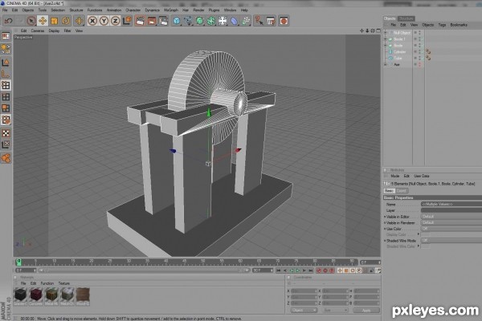This screenshot has width=482, height=321.
Task: Click the Name input field
Action: tap(451, 204)
